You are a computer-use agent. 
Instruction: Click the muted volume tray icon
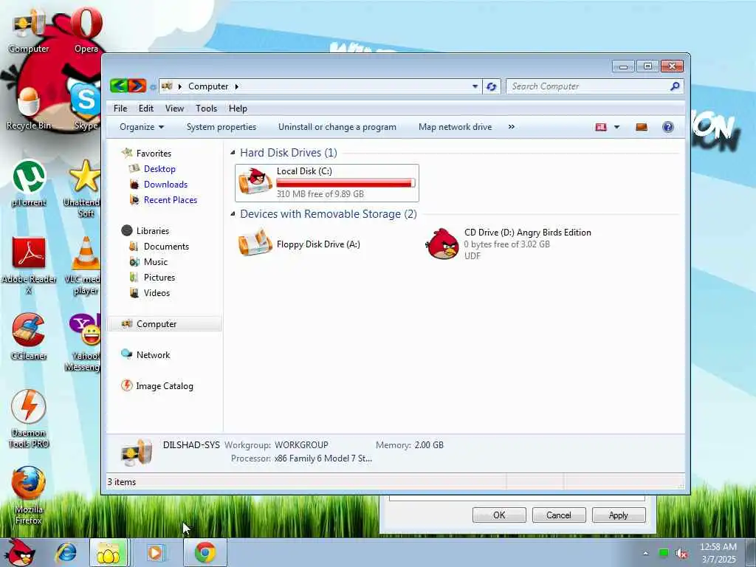pos(681,554)
